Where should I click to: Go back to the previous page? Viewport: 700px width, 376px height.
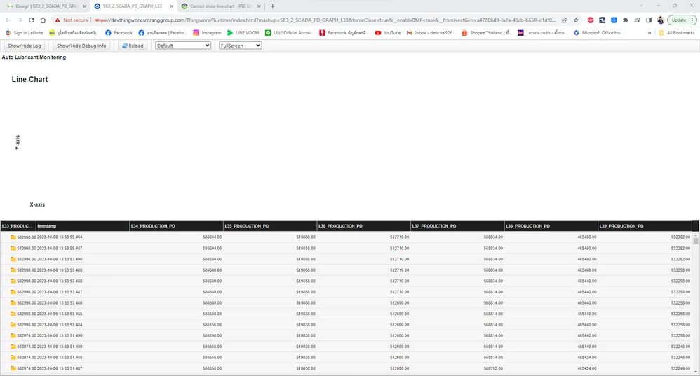click(8, 20)
